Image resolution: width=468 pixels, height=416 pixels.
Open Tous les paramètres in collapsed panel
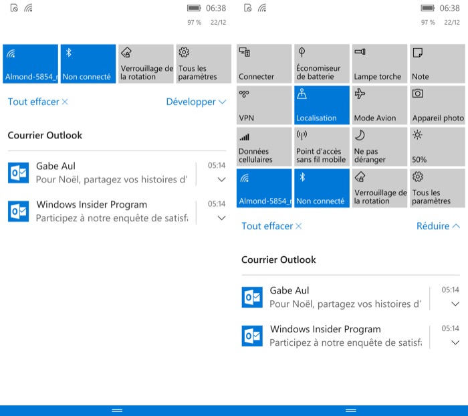(203, 64)
